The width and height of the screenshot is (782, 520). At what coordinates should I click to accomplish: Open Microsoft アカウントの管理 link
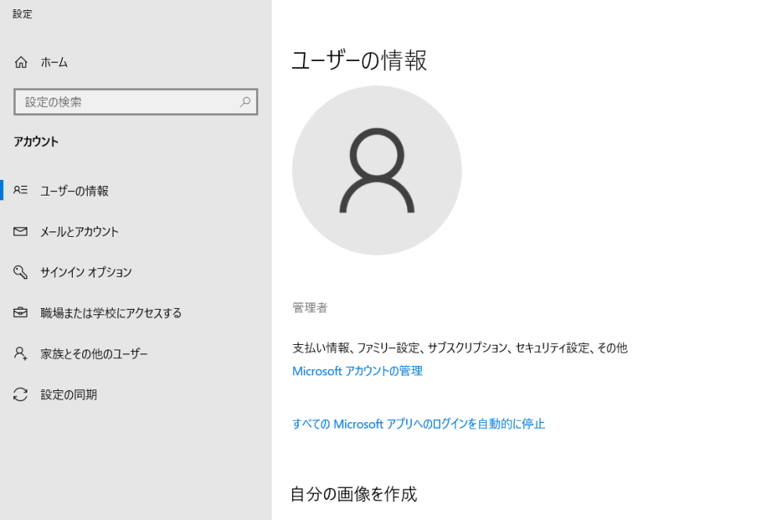(358, 371)
